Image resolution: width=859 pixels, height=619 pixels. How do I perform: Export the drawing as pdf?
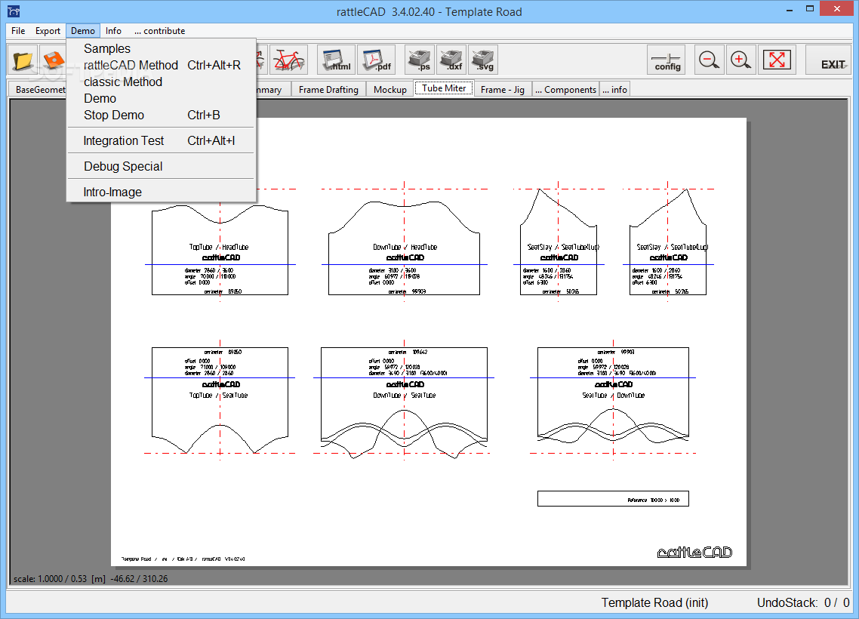point(377,60)
